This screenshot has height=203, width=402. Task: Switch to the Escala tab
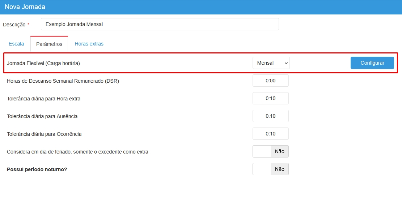pos(16,44)
